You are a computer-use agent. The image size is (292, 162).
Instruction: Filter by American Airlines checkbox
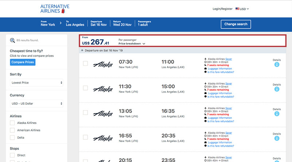point(12,130)
